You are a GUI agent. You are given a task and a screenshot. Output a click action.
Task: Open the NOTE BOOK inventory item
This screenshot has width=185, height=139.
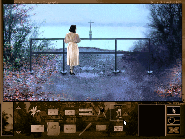(x=53, y=129)
